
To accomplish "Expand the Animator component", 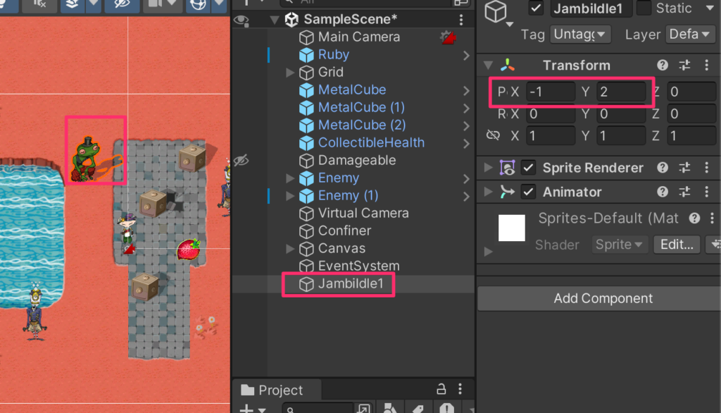I will (489, 192).
